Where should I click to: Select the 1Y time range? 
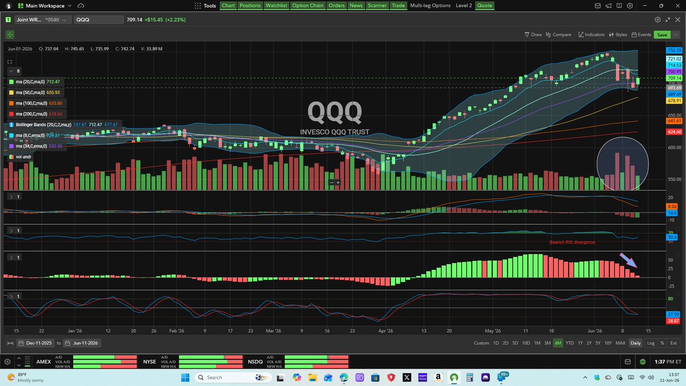click(580, 343)
